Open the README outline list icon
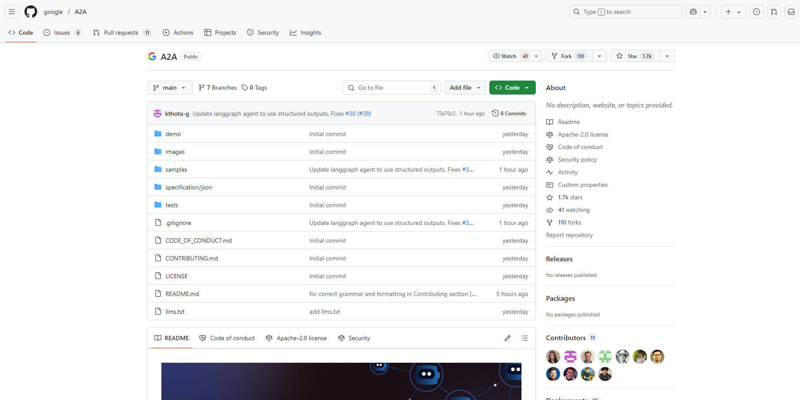The width and height of the screenshot is (800, 400). pyautogui.click(x=525, y=338)
